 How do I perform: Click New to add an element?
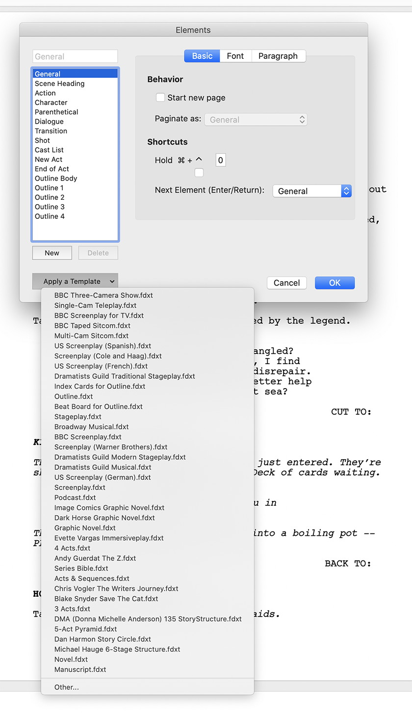coord(52,253)
